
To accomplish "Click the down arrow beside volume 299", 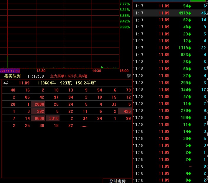I will [x=190, y=83].
